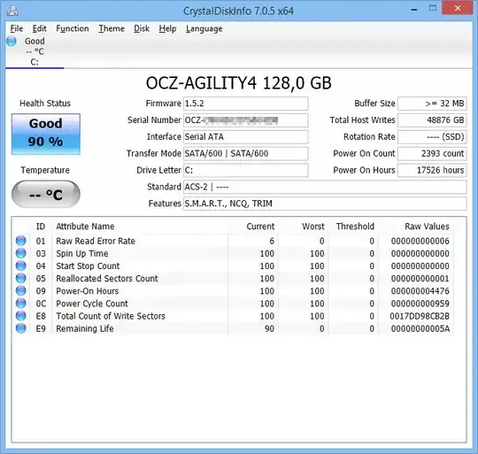The height and width of the screenshot is (454, 478).
Task: Click Power On Count value 2393 count
Action: tap(432, 154)
